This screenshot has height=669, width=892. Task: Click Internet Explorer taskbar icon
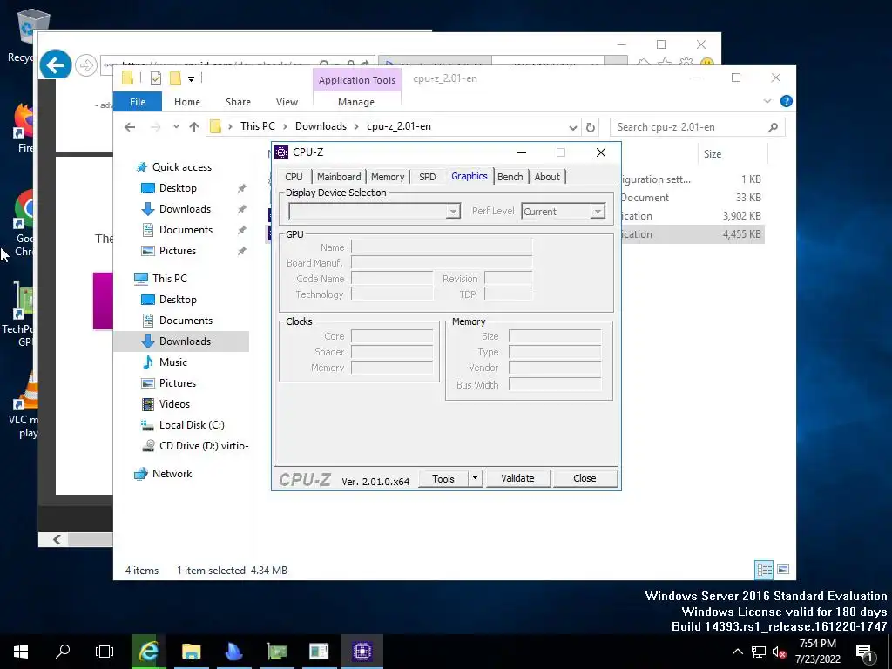click(148, 652)
